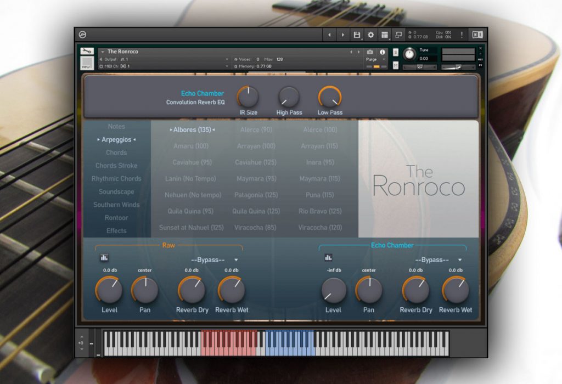
Task: Click the High Pass knob
Action: (x=289, y=97)
